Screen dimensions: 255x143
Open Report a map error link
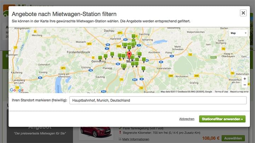tap(239, 91)
